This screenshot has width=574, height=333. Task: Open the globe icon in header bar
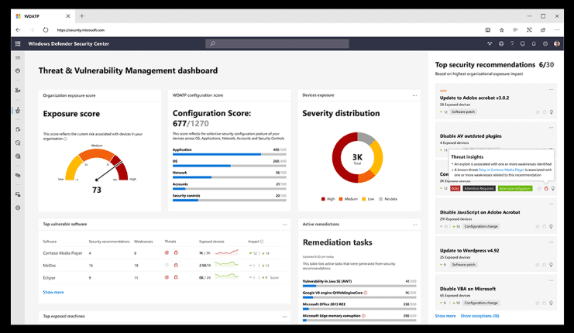tap(500, 43)
